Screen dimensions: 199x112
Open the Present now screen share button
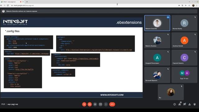(x=100, y=104)
